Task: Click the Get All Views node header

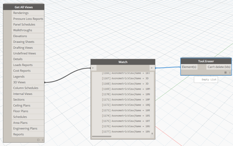Action: click(x=24, y=7)
